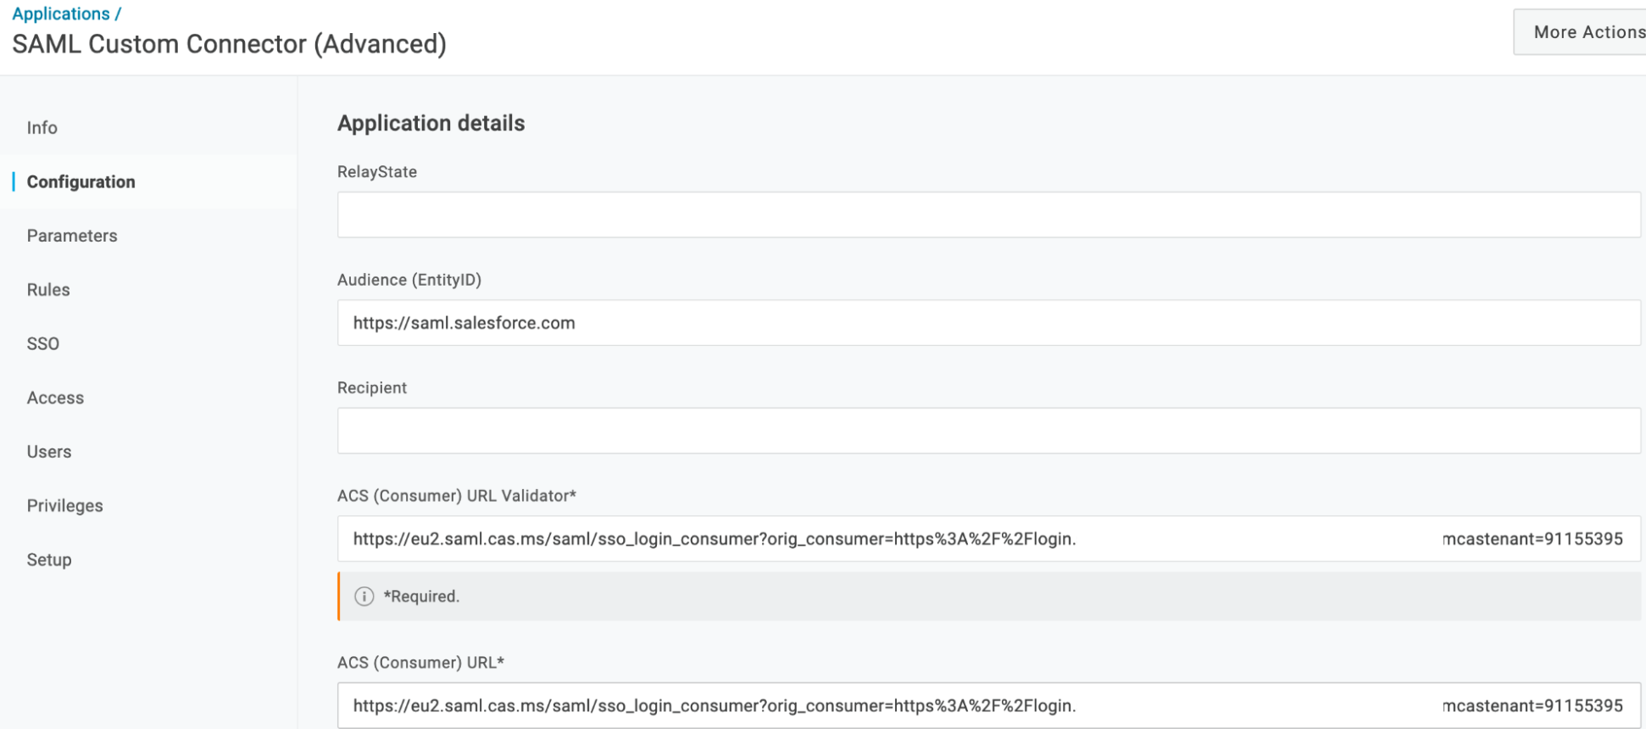Viewport: 1646px width, 729px height.
Task: Go to the Setup tab
Action: 49,560
